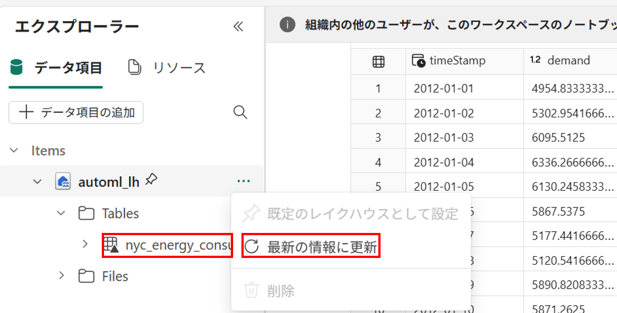Open the explorer search magnifier icon
Viewport: 617px width, 313px height.
(240, 112)
